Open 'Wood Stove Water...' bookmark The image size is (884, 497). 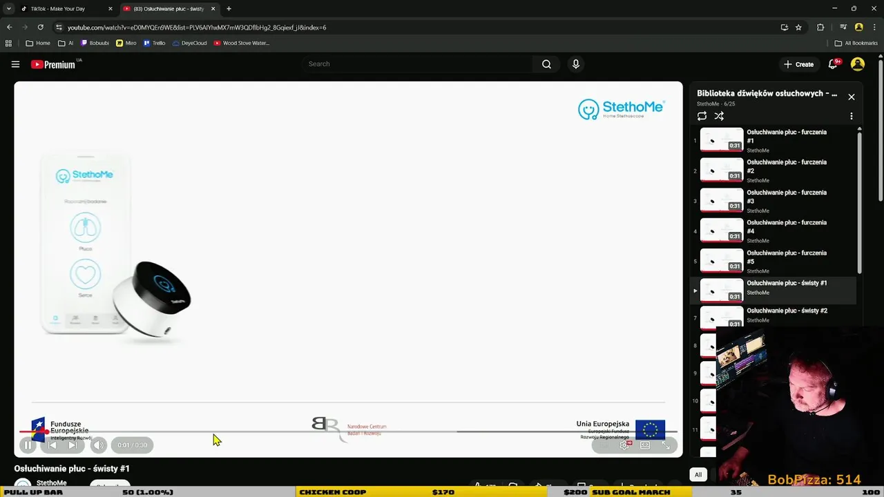click(x=242, y=43)
